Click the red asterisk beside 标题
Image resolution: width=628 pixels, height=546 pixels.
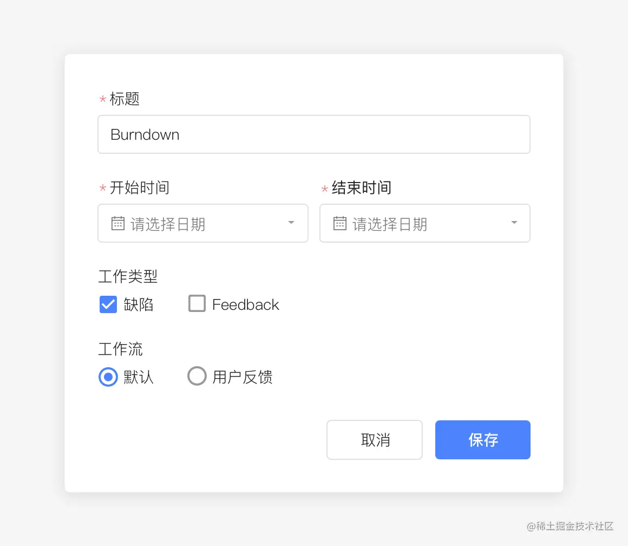click(x=102, y=100)
